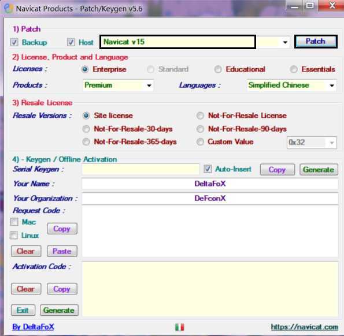The image size is (344, 336).
Task: Choose Not-For-Resale-30-days resale version
Action: (x=86, y=129)
